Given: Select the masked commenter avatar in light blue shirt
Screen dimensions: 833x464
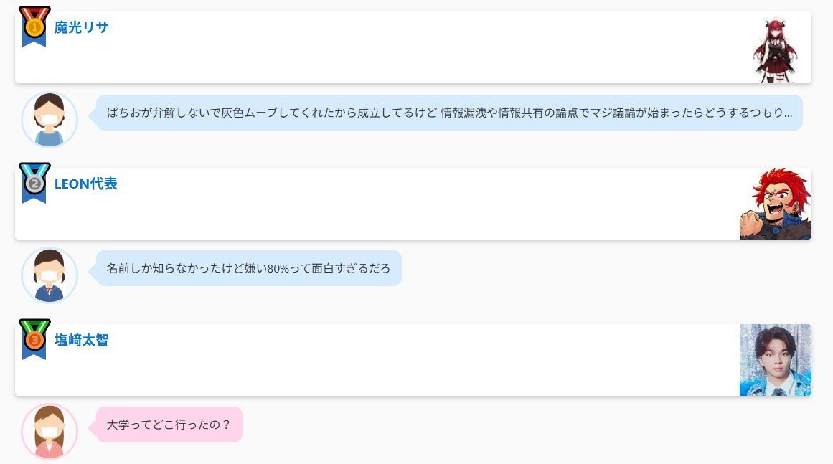Looking at the screenshot, I should click(x=50, y=120).
